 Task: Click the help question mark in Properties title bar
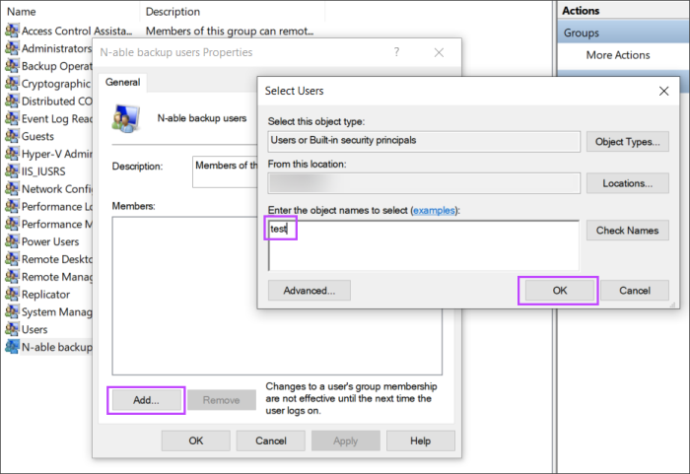coord(396,52)
